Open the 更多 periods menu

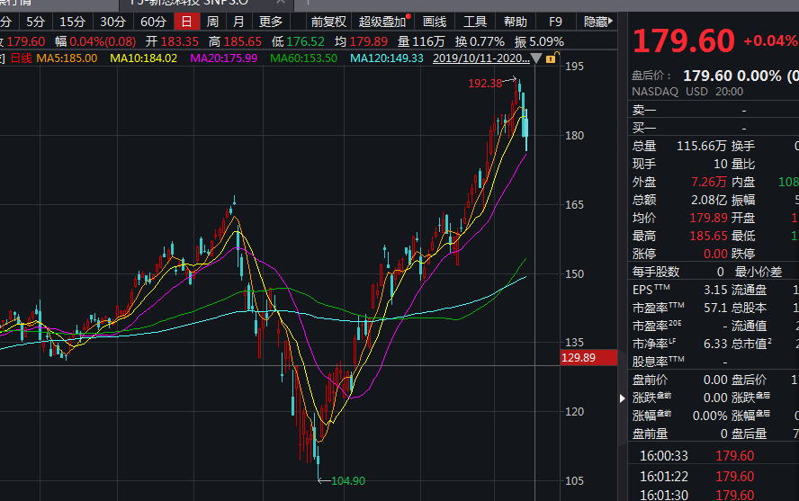pyautogui.click(x=270, y=22)
